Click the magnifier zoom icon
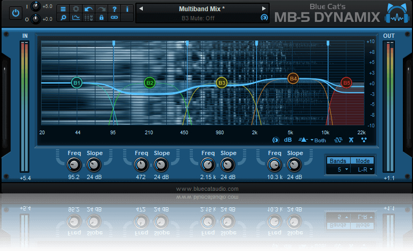This screenshot has height=251, width=413. pos(63,18)
